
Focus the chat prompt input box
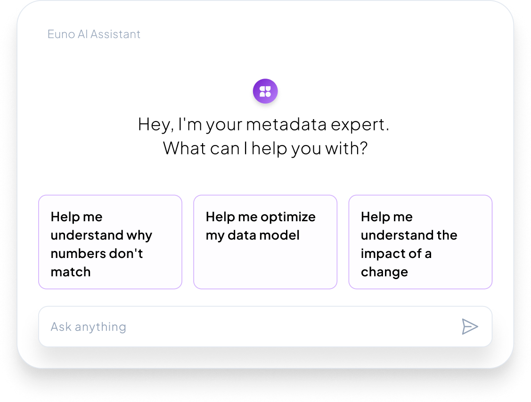245,327
